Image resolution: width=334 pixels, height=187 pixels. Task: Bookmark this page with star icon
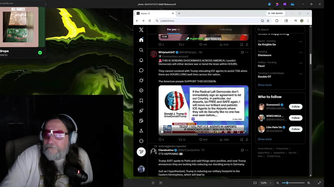(x=268, y=21)
